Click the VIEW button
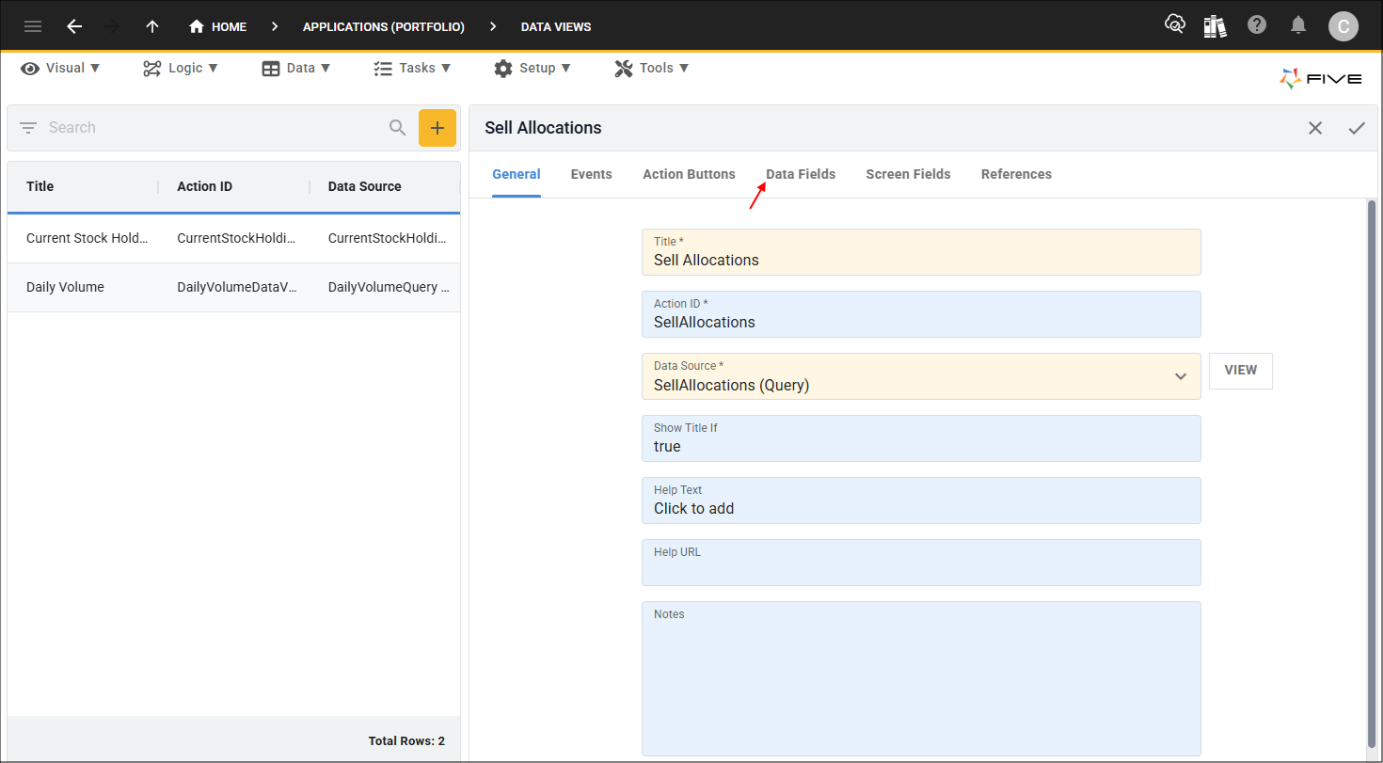 point(1241,371)
